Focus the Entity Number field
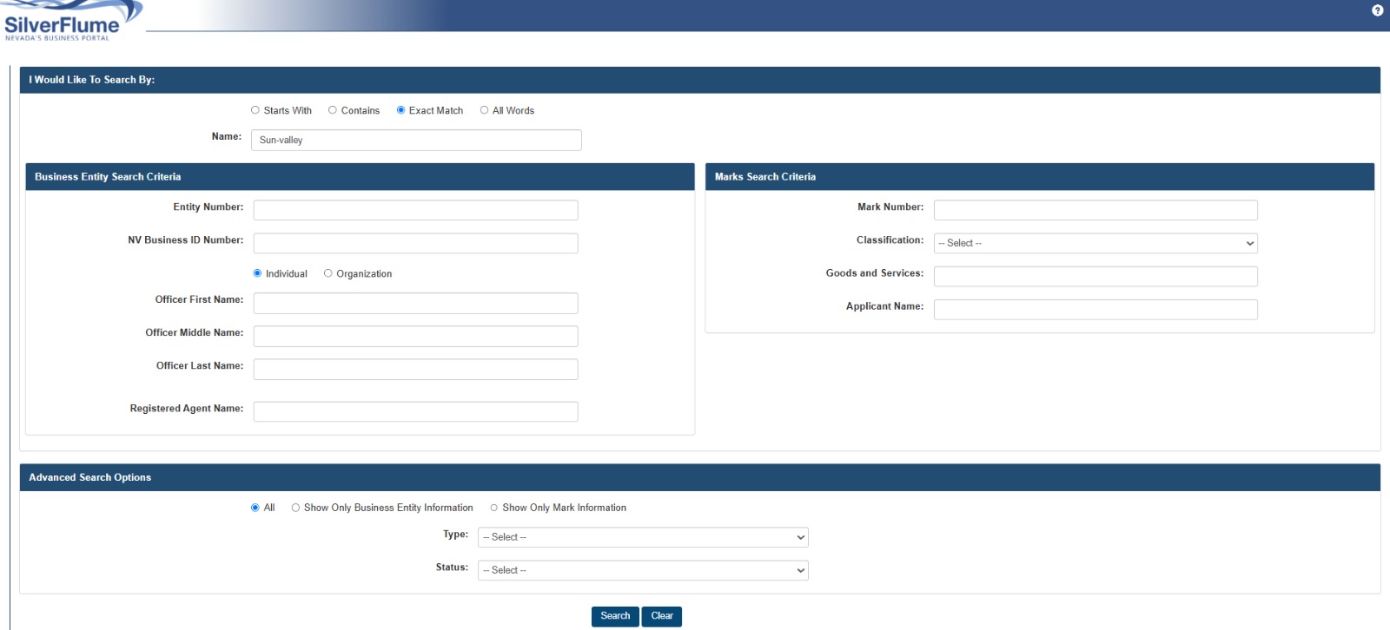This screenshot has width=1390, height=630. point(416,210)
